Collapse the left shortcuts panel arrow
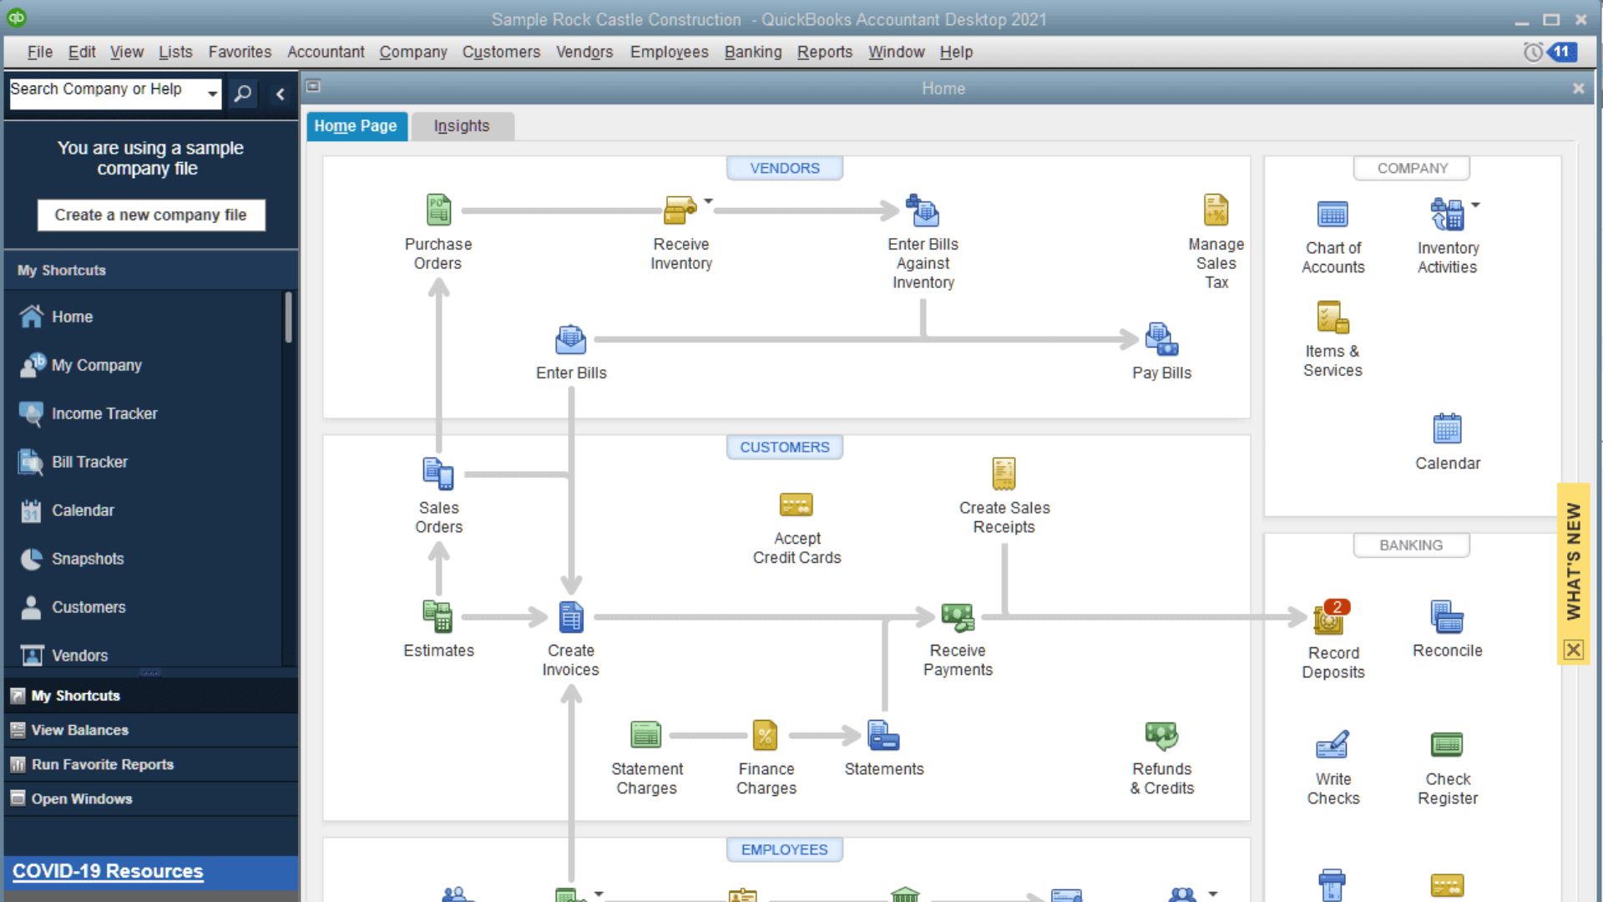1603x902 pixels. click(x=281, y=94)
